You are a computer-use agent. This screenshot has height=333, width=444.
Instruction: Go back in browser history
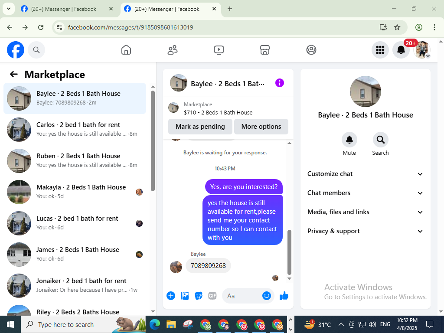pyautogui.click(x=10, y=27)
